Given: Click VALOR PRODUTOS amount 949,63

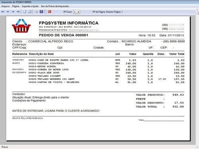Looking at the screenshot, I should point(178,95).
